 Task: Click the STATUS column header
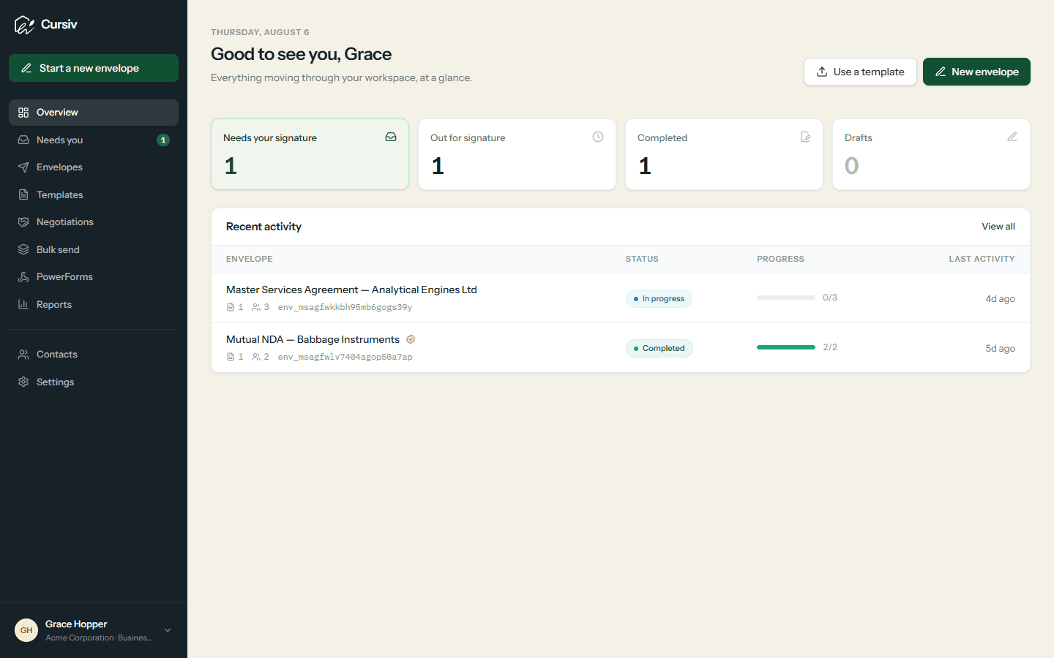642,259
